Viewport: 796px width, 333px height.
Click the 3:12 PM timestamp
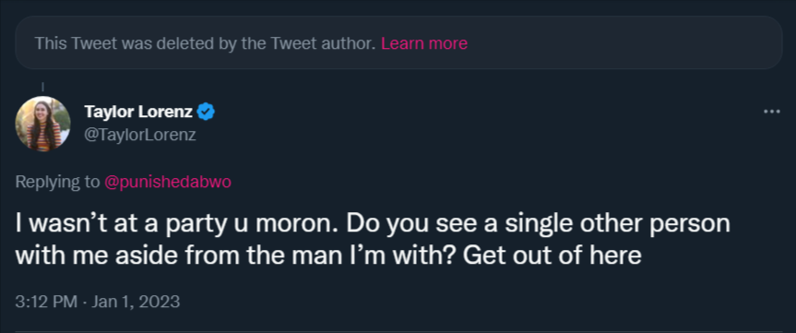tap(46, 302)
